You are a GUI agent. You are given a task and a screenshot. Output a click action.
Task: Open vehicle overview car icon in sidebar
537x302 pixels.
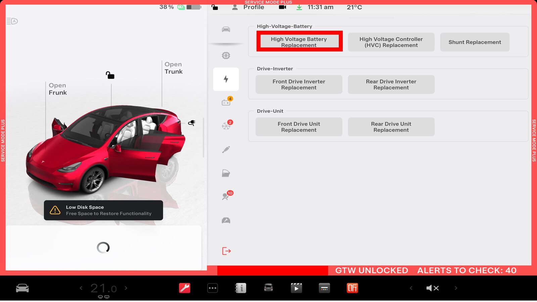pyautogui.click(x=226, y=29)
